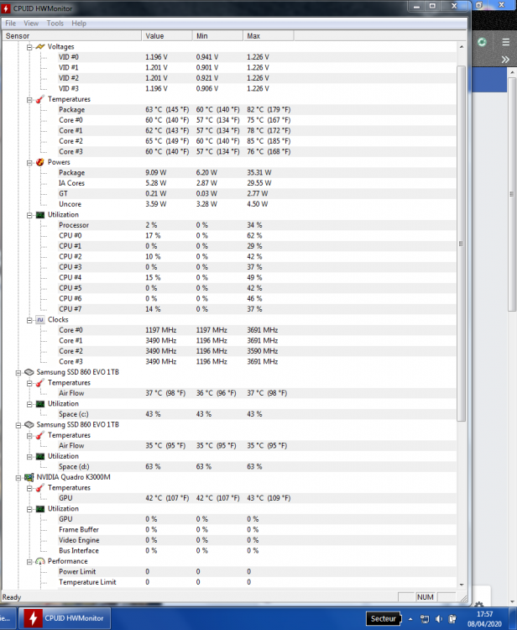
Task: Click the green refresh icon in background window
Action: click(482, 42)
